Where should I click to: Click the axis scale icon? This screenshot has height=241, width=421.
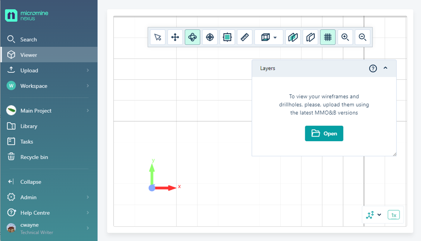(370, 215)
